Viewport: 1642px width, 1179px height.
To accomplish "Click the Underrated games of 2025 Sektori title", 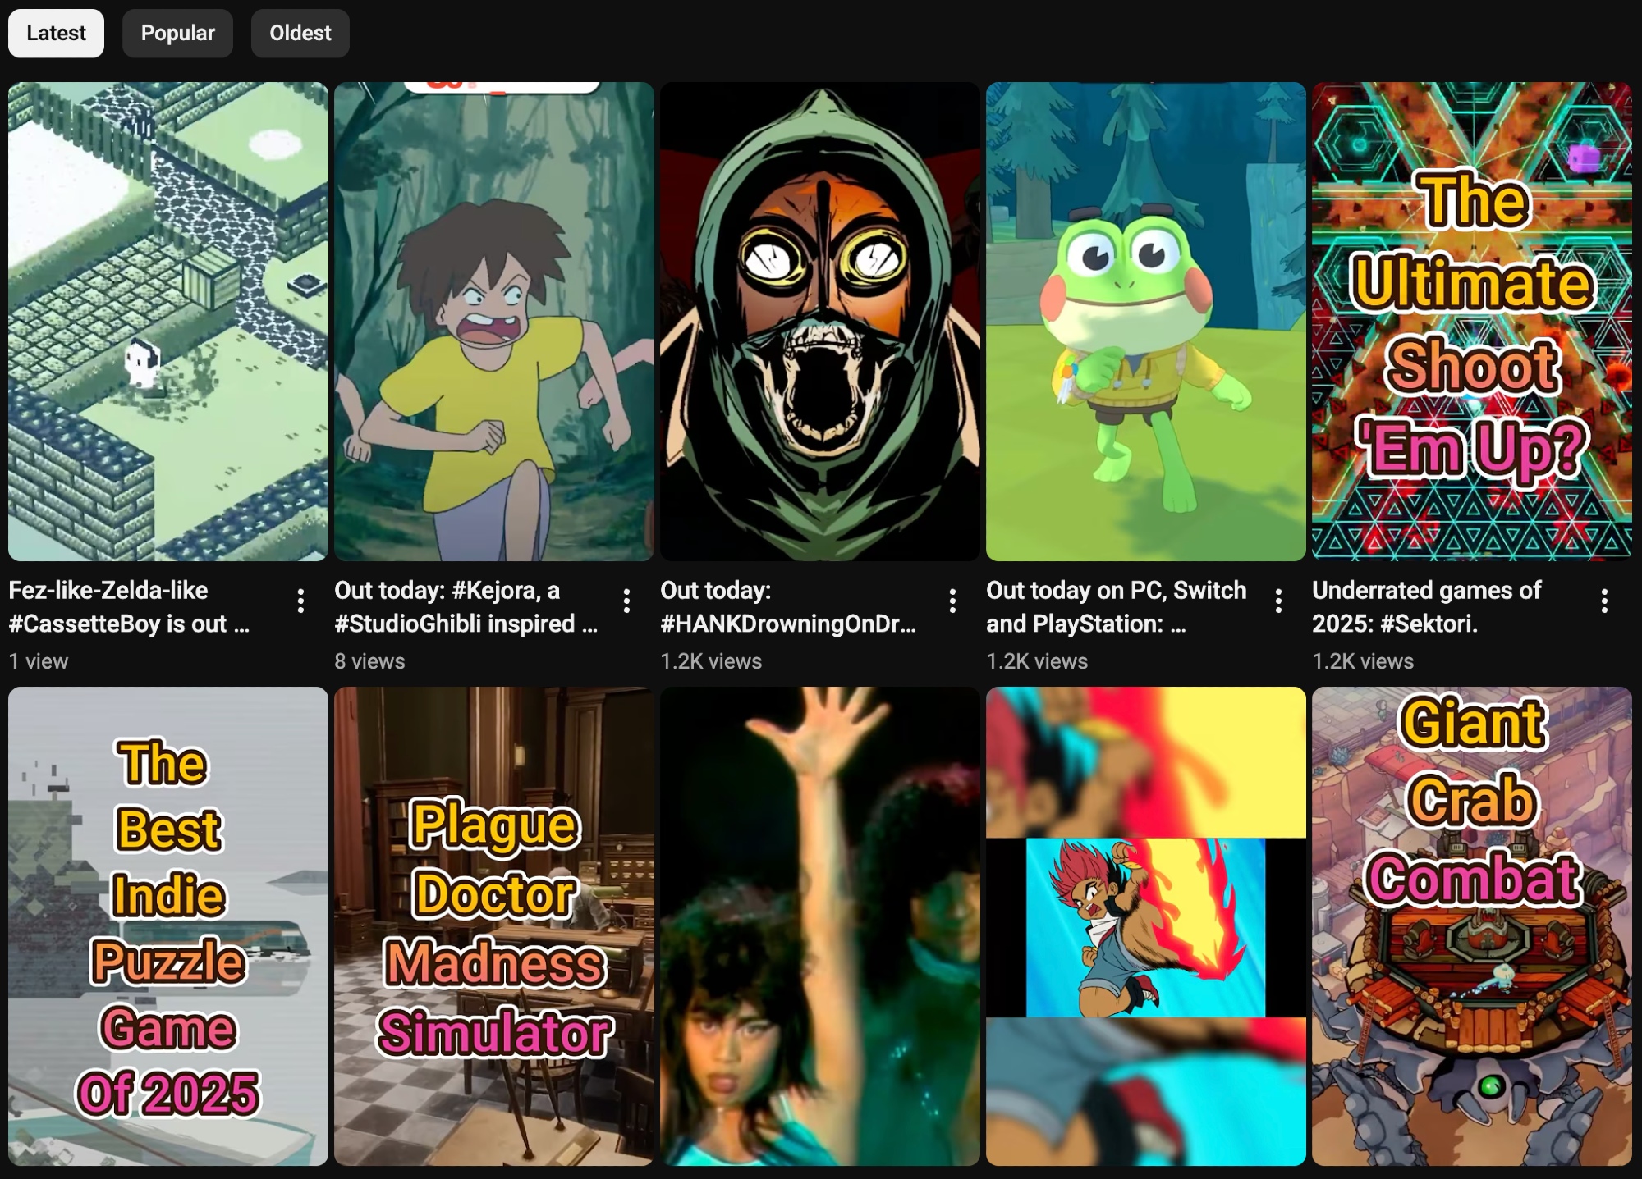I will pyautogui.click(x=1426, y=607).
